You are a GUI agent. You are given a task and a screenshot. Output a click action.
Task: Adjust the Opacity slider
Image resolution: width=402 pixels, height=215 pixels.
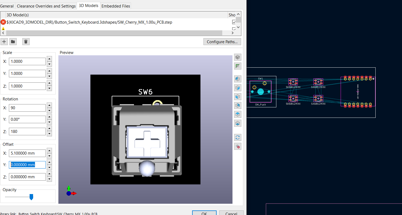point(31,197)
